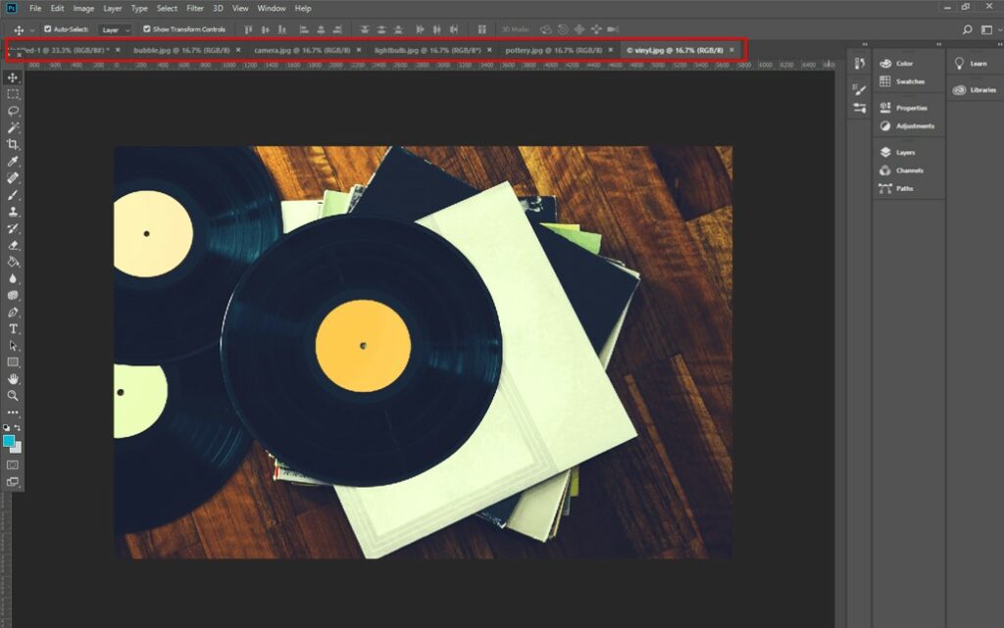
Task: Select the Hand tool
Action: tap(13, 379)
